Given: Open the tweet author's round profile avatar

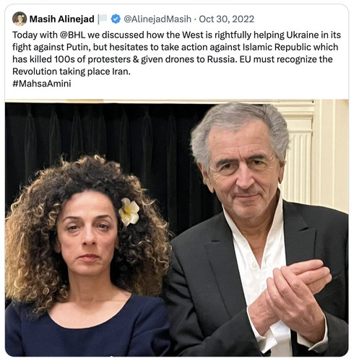Looking at the screenshot, I should coord(20,19).
